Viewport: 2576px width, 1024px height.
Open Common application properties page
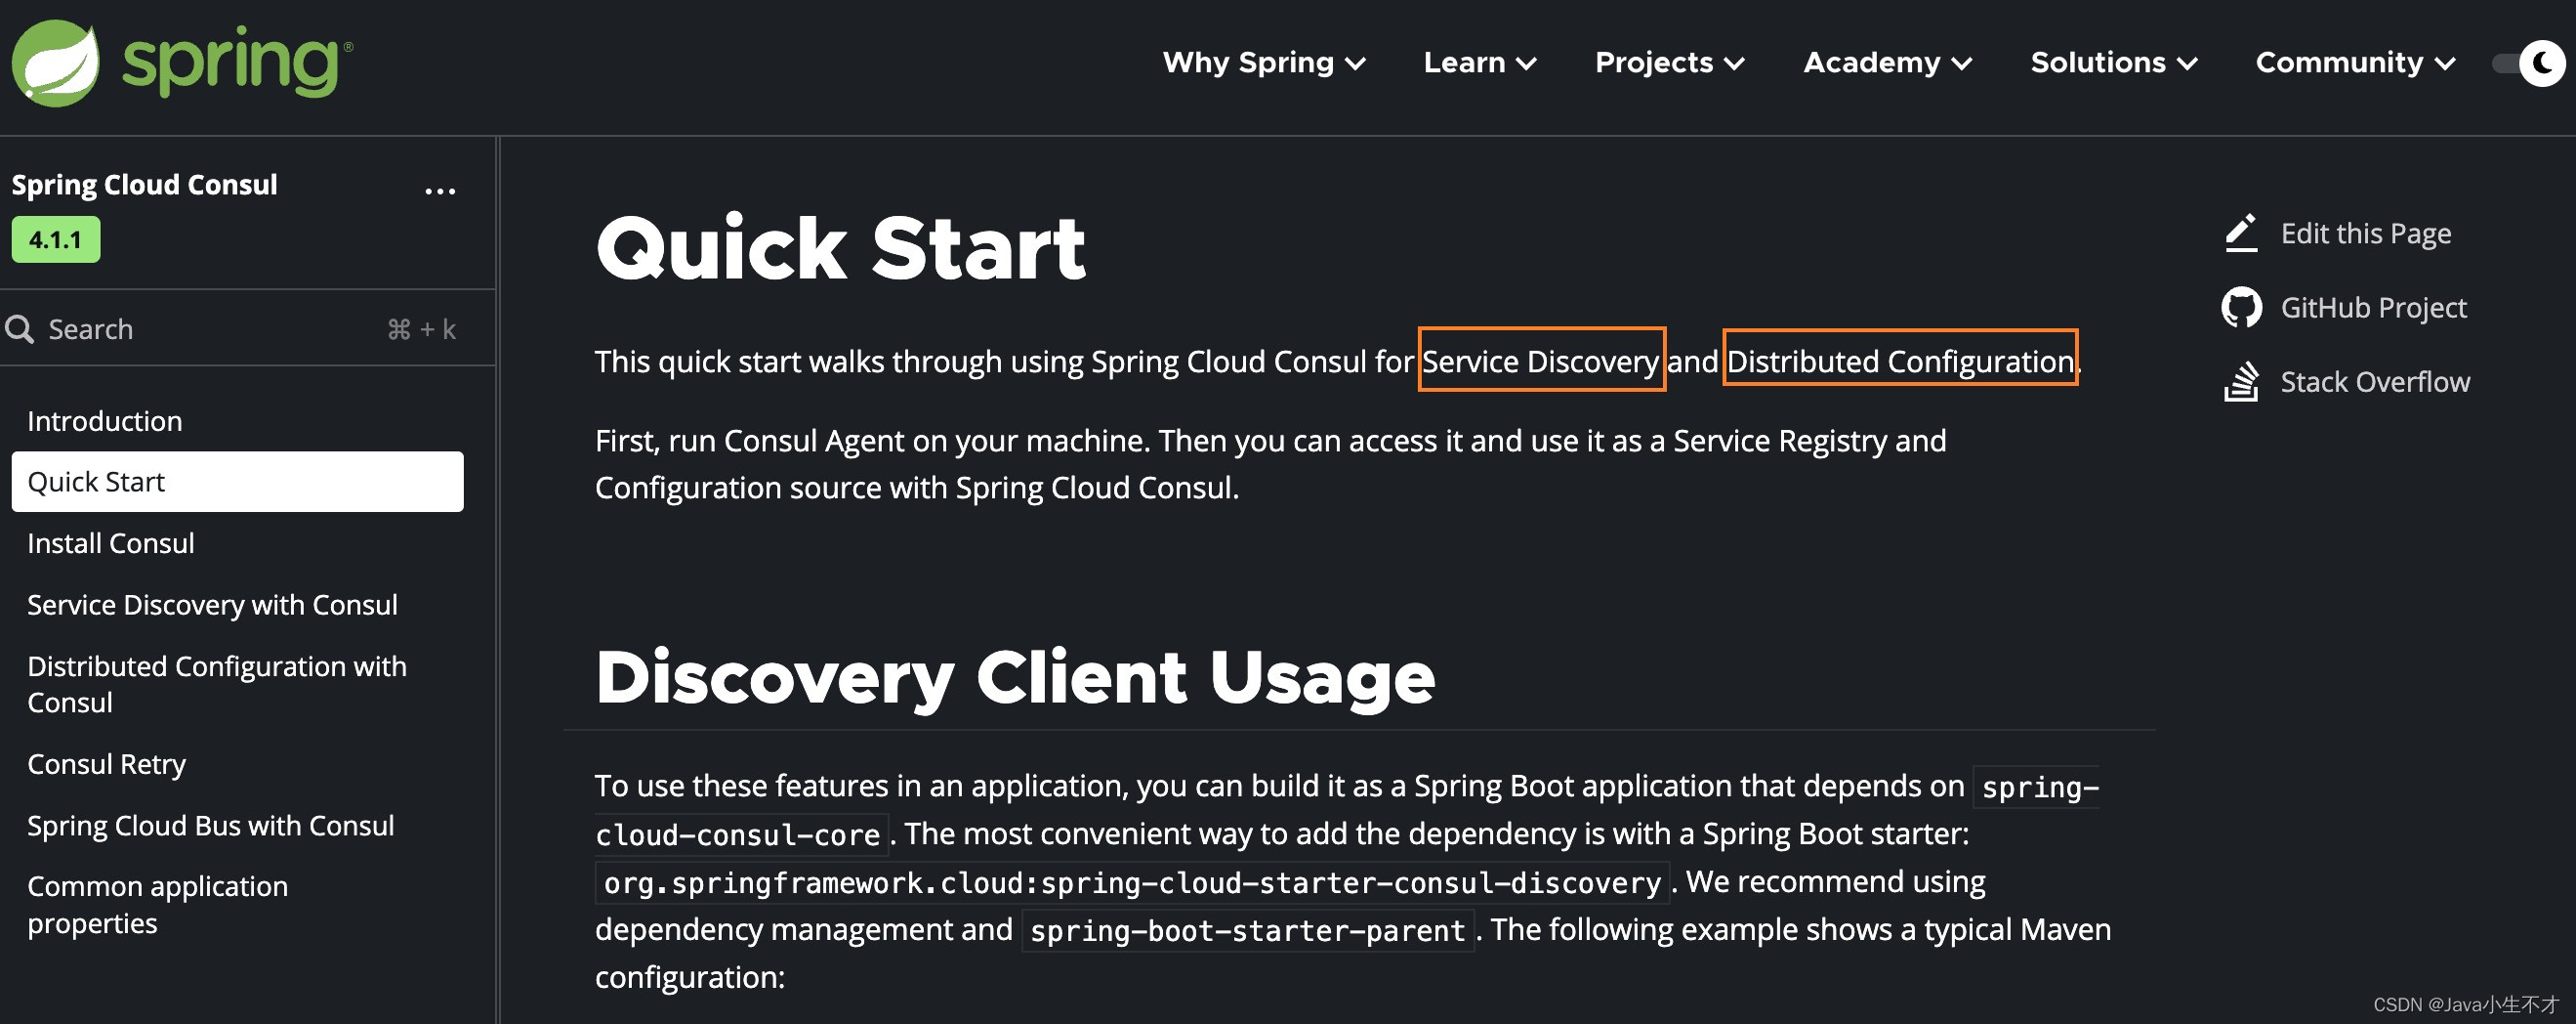(158, 905)
